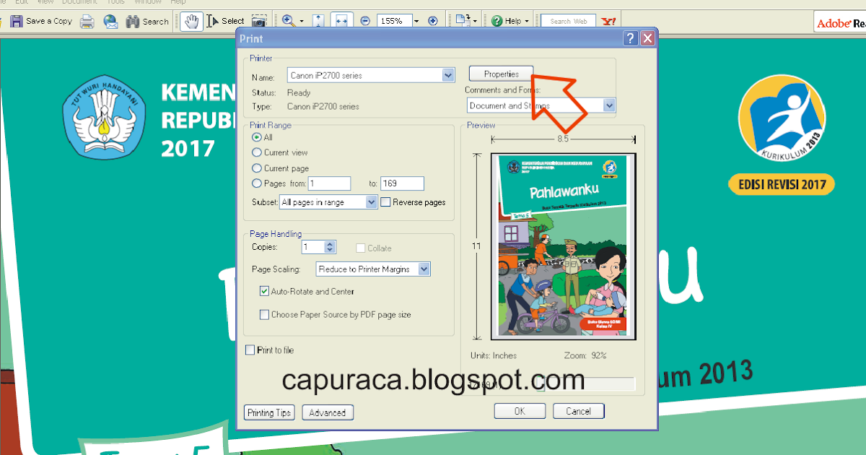Viewport: 866px width, 455px height.
Task: Close the Print dialog with the X
Action: (647, 39)
